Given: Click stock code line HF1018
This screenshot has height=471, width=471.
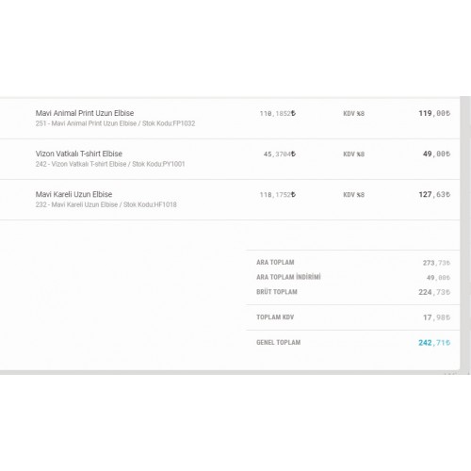Looking at the screenshot, I should pos(106,204).
